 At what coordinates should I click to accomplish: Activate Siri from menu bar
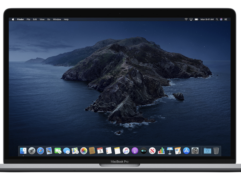pyautogui.click(x=221, y=19)
